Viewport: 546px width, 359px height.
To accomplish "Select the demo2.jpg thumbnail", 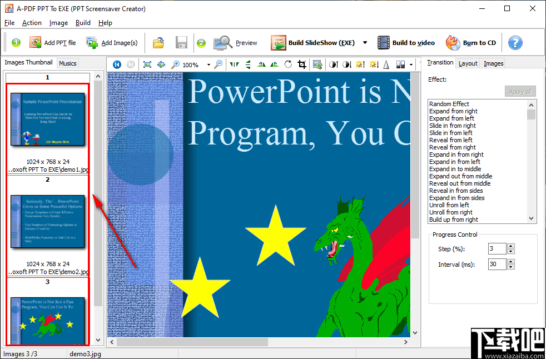I will pos(48,221).
